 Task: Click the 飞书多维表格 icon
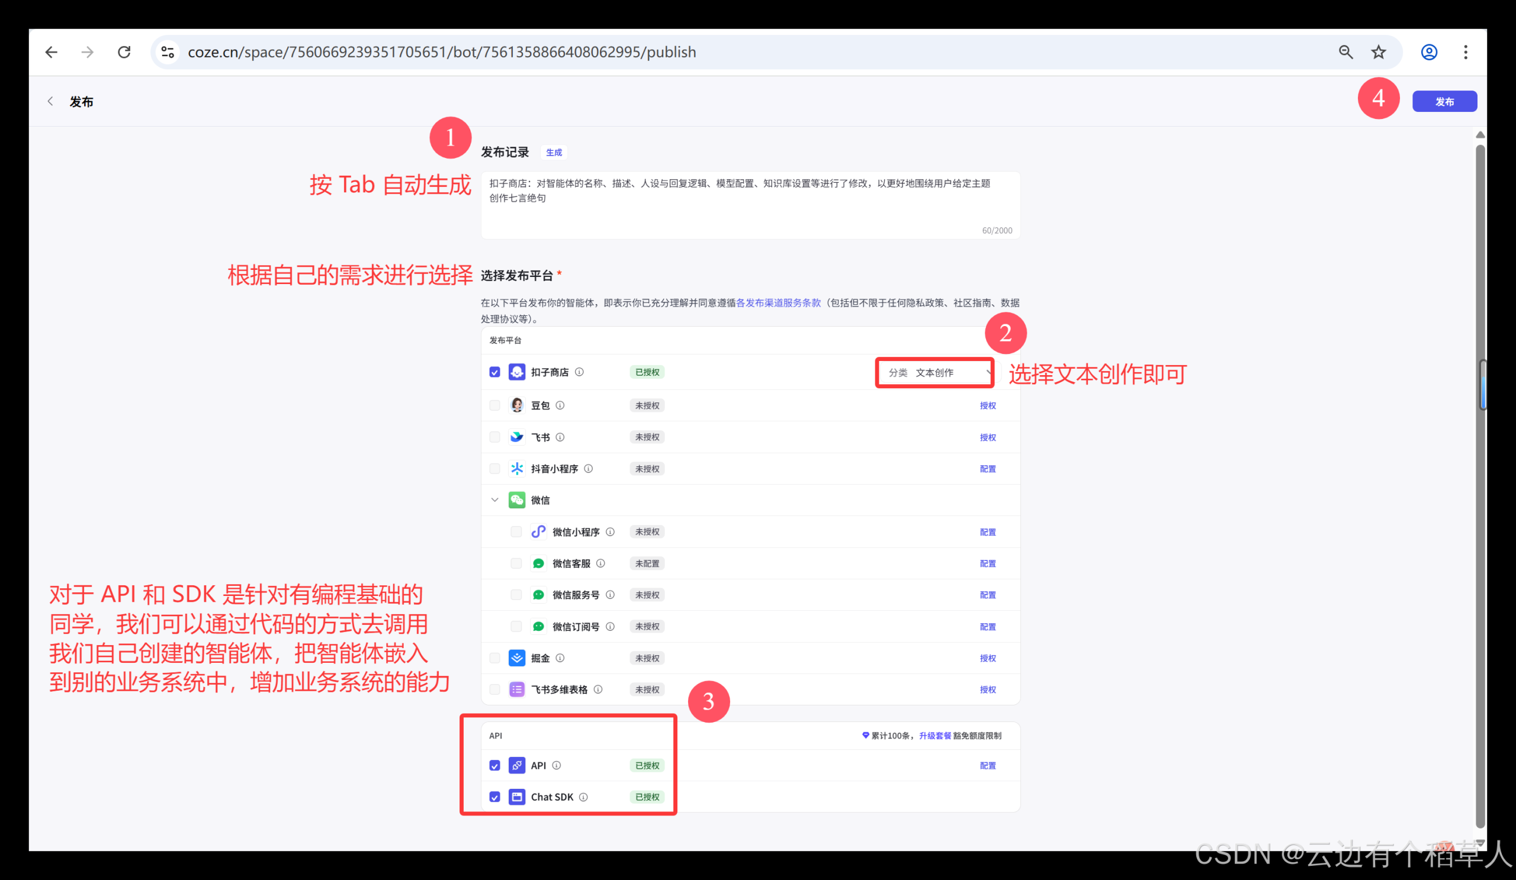click(518, 689)
